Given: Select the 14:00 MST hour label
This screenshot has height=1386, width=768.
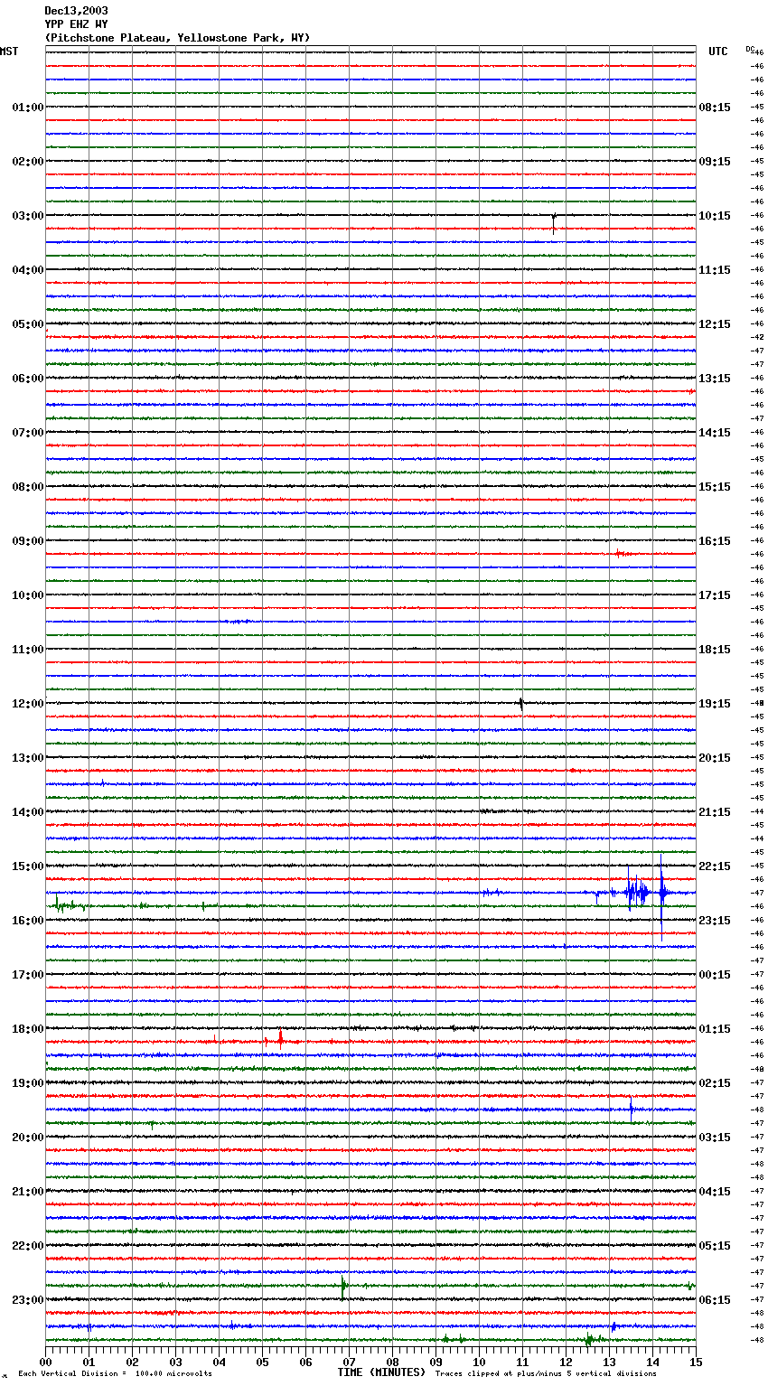Looking at the screenshot, I should click(x=28, y=812).
